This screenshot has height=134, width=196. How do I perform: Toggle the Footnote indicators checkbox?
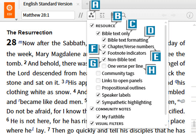pos(104,53)
